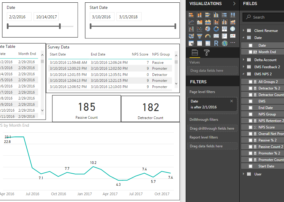Select the line chart visual
Screen dimensions: 284x202
[x=191, y=22]
